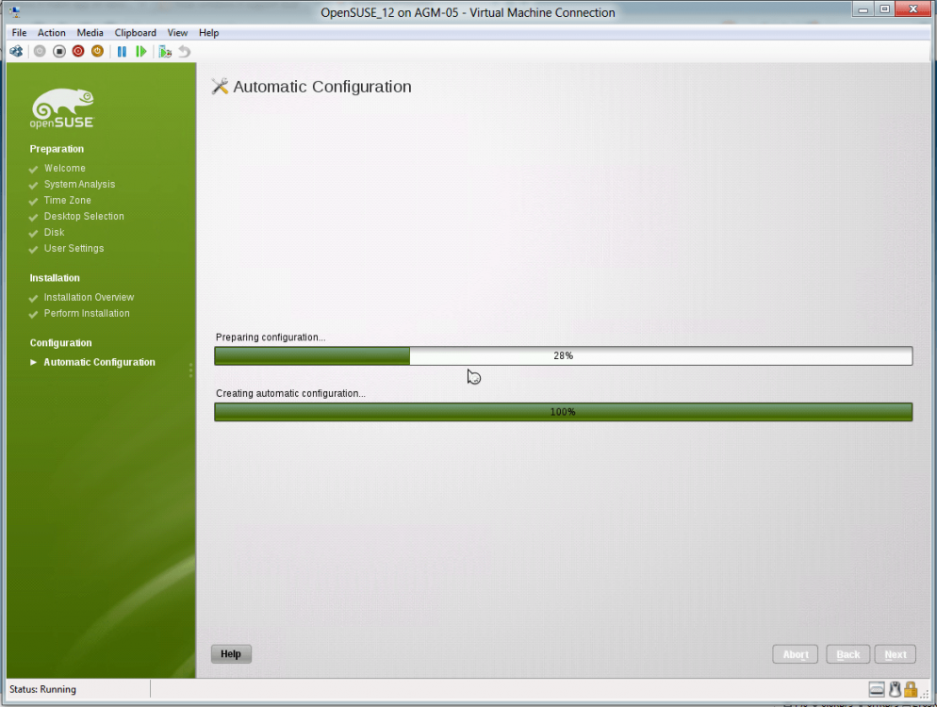
Task: Click the Preparing configuration 28% progress bar
Action: pos(563,355)
